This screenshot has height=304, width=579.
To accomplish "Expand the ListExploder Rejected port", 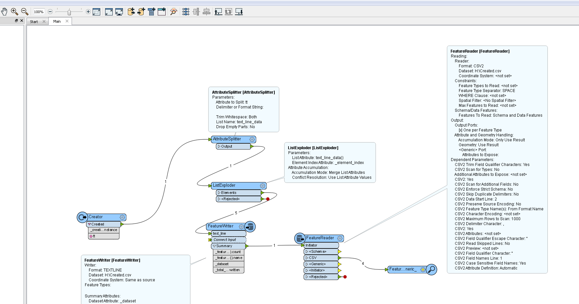I will [219, 199].
